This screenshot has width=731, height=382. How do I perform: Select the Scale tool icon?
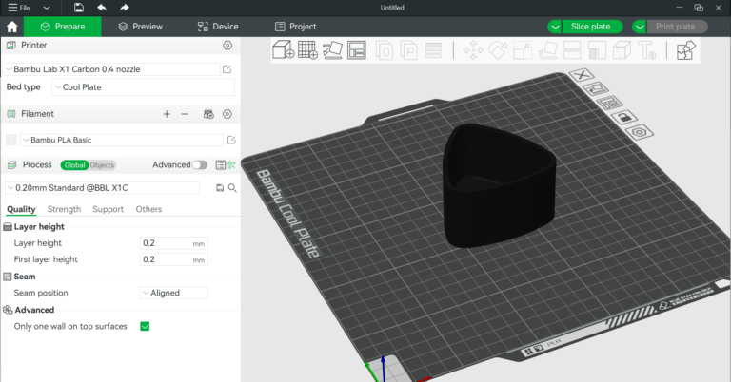pos(523,50)
